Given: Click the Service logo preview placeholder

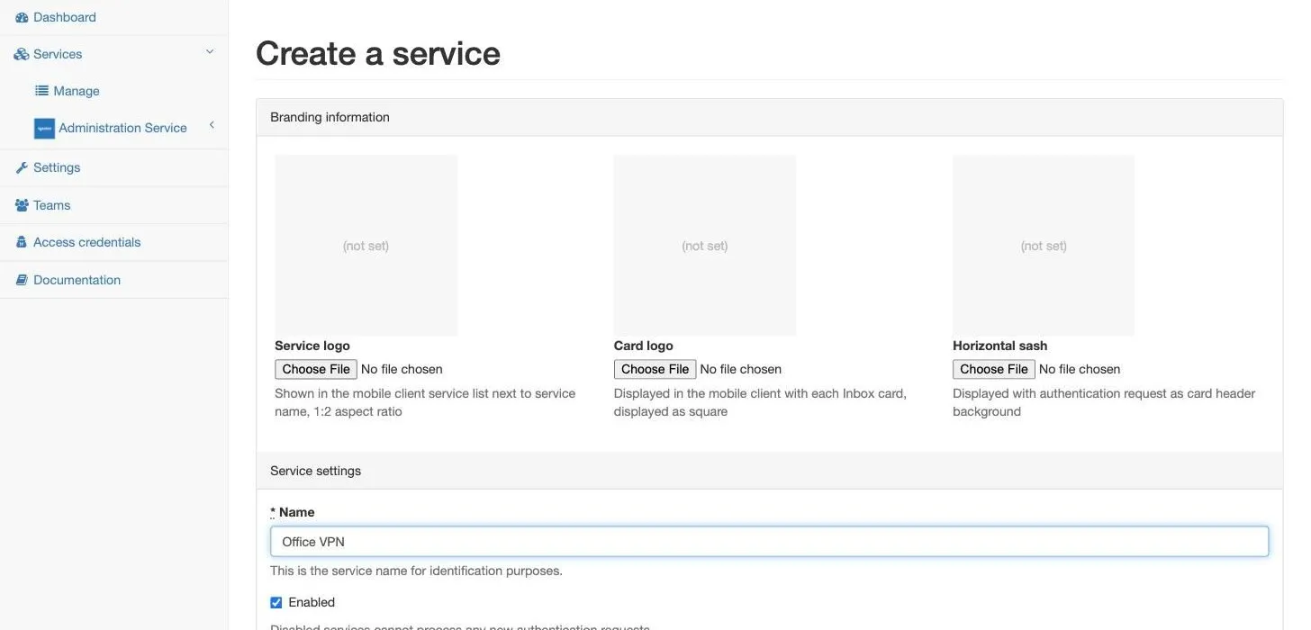Looking at the screenshot, I should point(366,246).
